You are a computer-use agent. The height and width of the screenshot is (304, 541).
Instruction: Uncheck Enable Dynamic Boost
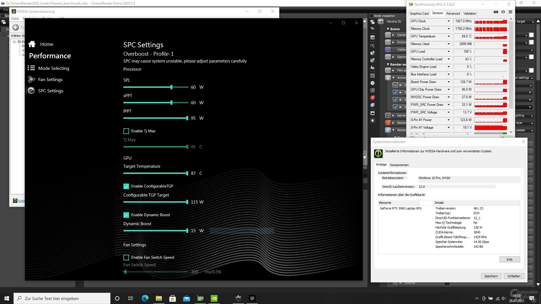click(x=126, y=215)
